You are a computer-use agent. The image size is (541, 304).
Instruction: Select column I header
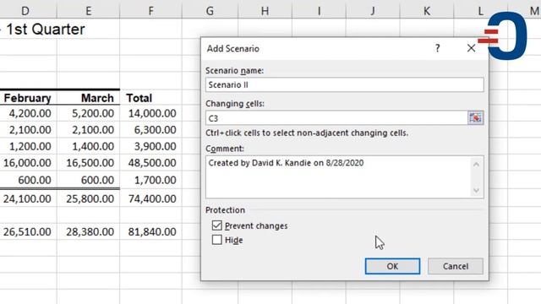click(x=319, y=11)
